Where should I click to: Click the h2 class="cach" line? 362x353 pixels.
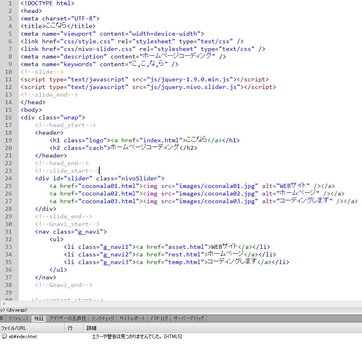tap(123, 147)
